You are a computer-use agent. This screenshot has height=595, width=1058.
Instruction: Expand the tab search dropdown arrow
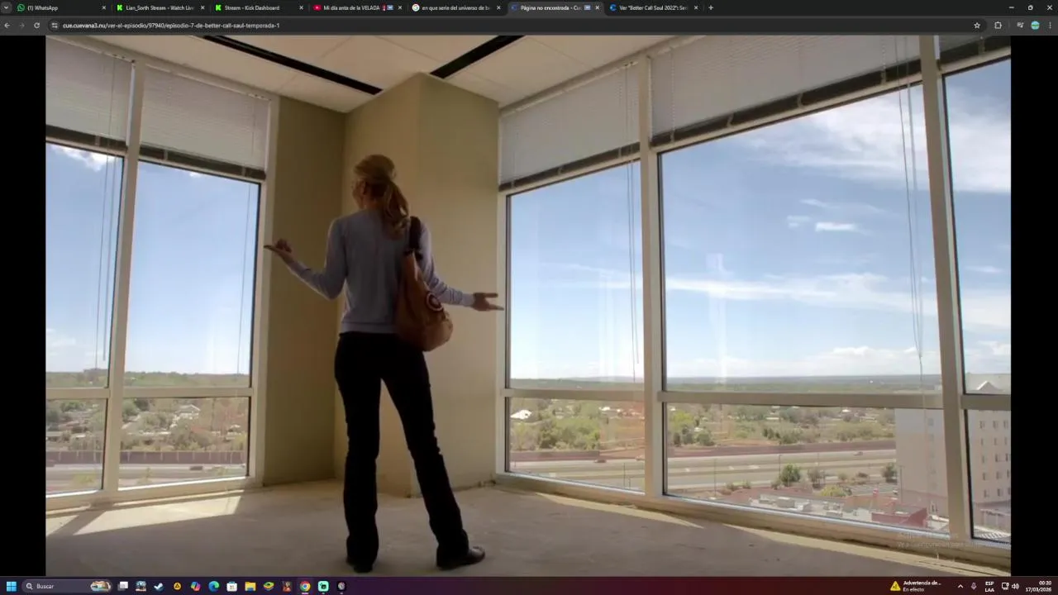coord(6,7)
